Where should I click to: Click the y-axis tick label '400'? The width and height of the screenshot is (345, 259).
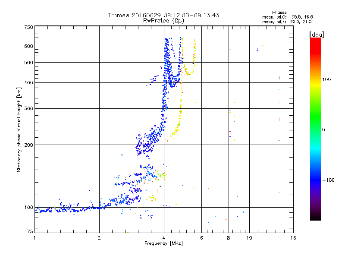28,82
